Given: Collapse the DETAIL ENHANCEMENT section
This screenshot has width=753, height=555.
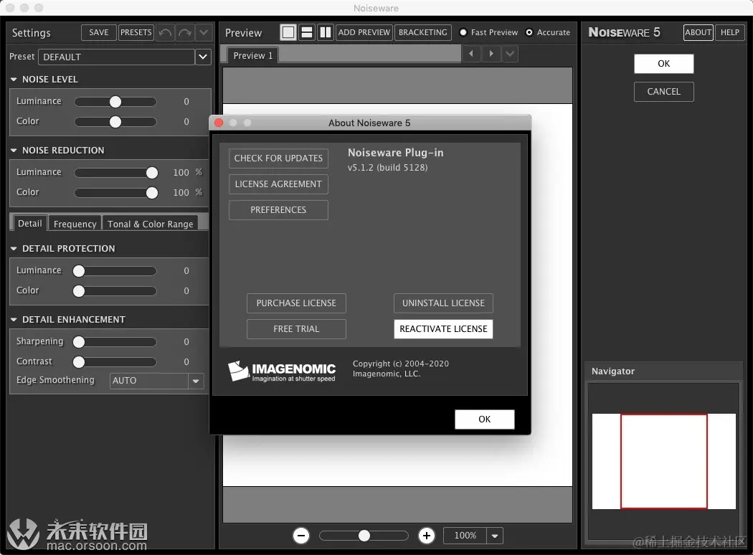Looking at the screenshot, I should coord(14,320).
